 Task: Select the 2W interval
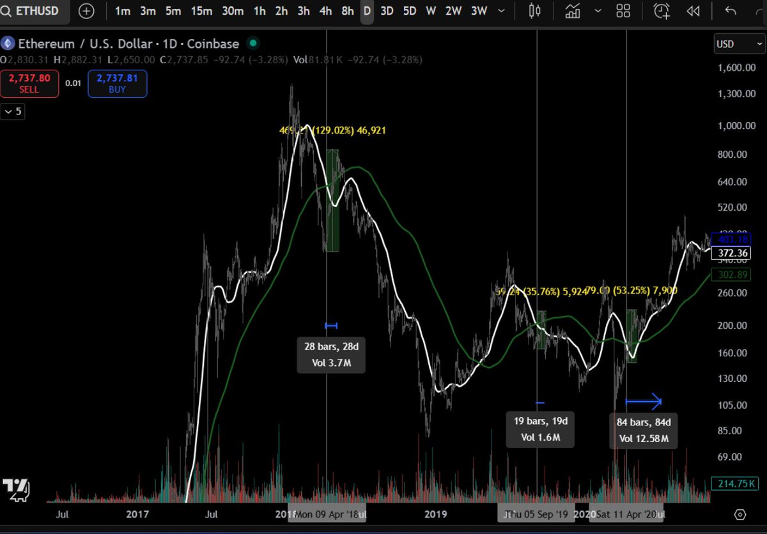[453, 11]
